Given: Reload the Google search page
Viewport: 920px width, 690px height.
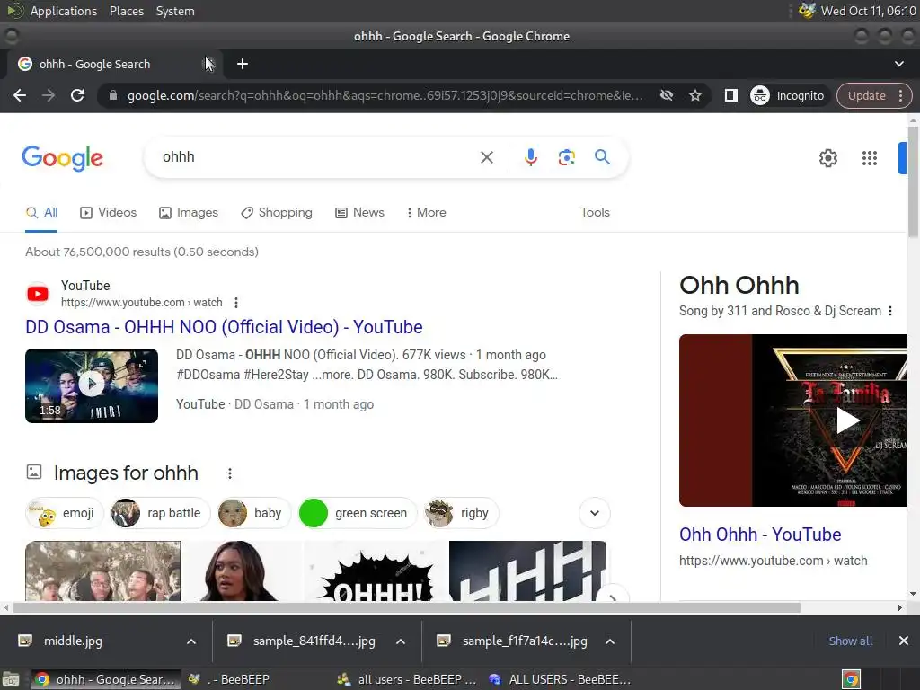Looking at the screenshot, I should click(77, 95).
